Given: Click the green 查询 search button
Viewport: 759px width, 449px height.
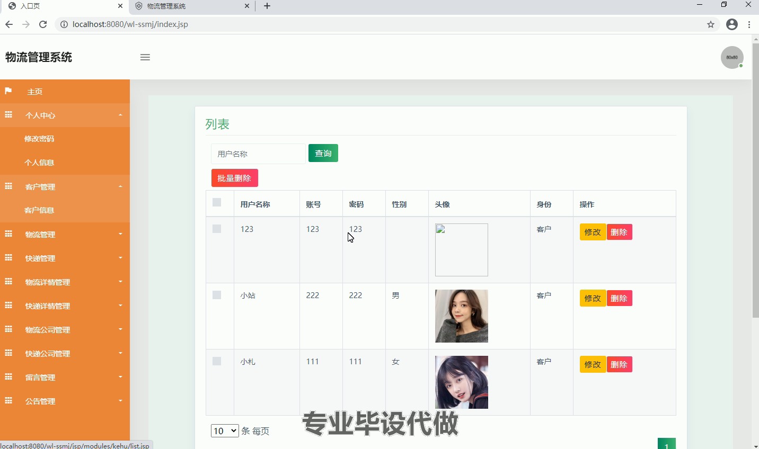Looking at the screenshot, I should (x=323, y=153).
